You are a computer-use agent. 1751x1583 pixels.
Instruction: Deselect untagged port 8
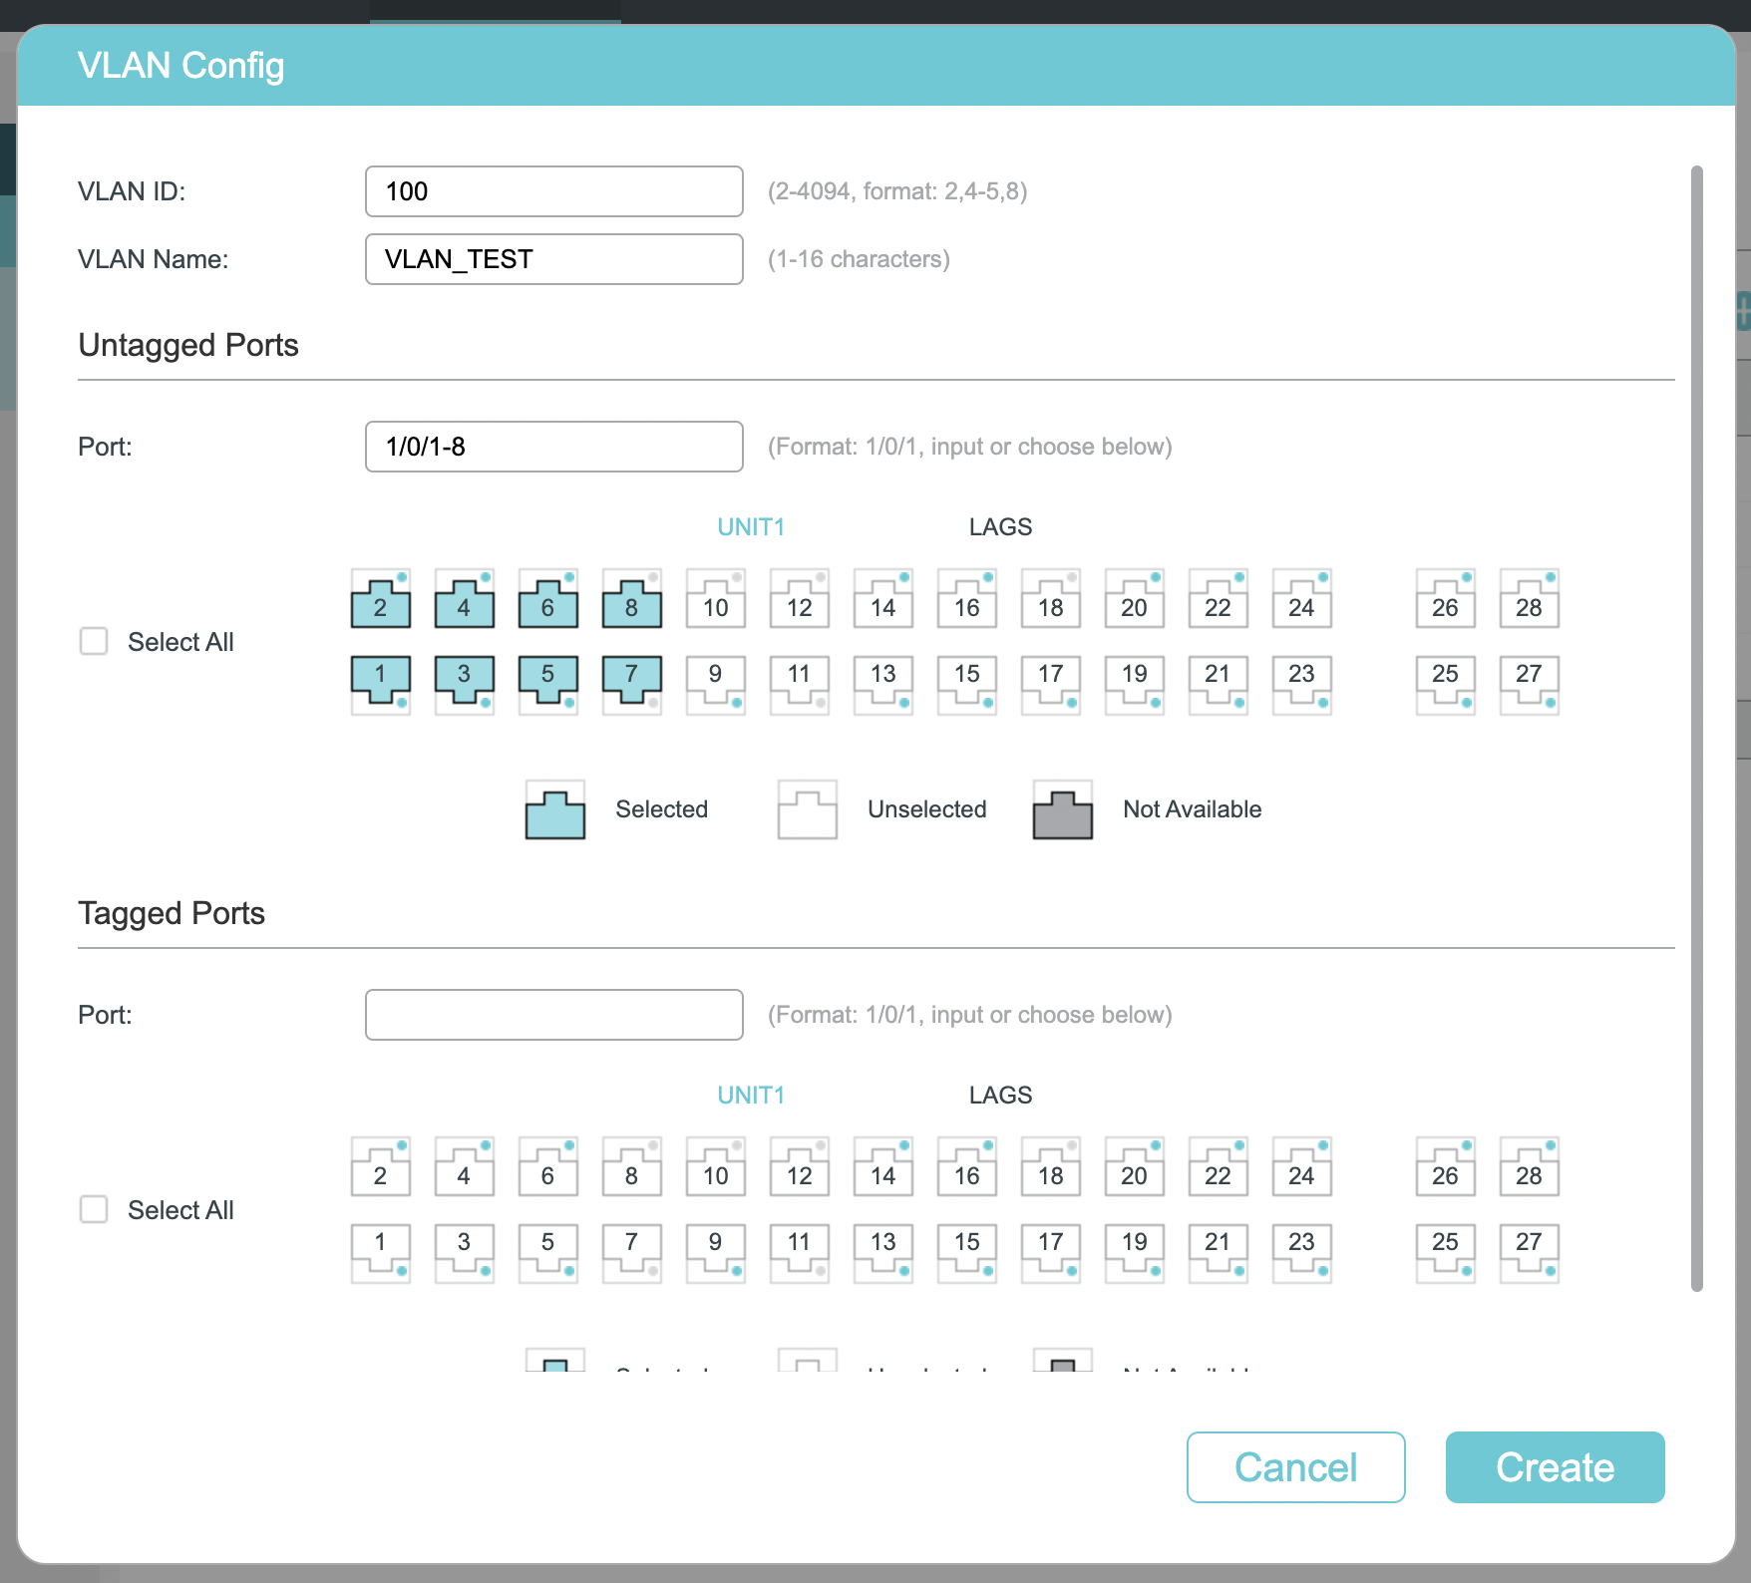[x=632, y=599]
